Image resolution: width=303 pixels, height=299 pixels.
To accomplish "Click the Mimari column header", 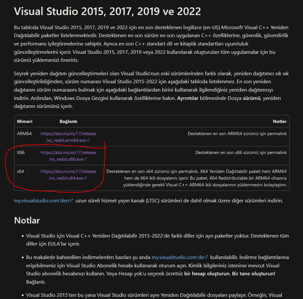I will click(25, 121).
